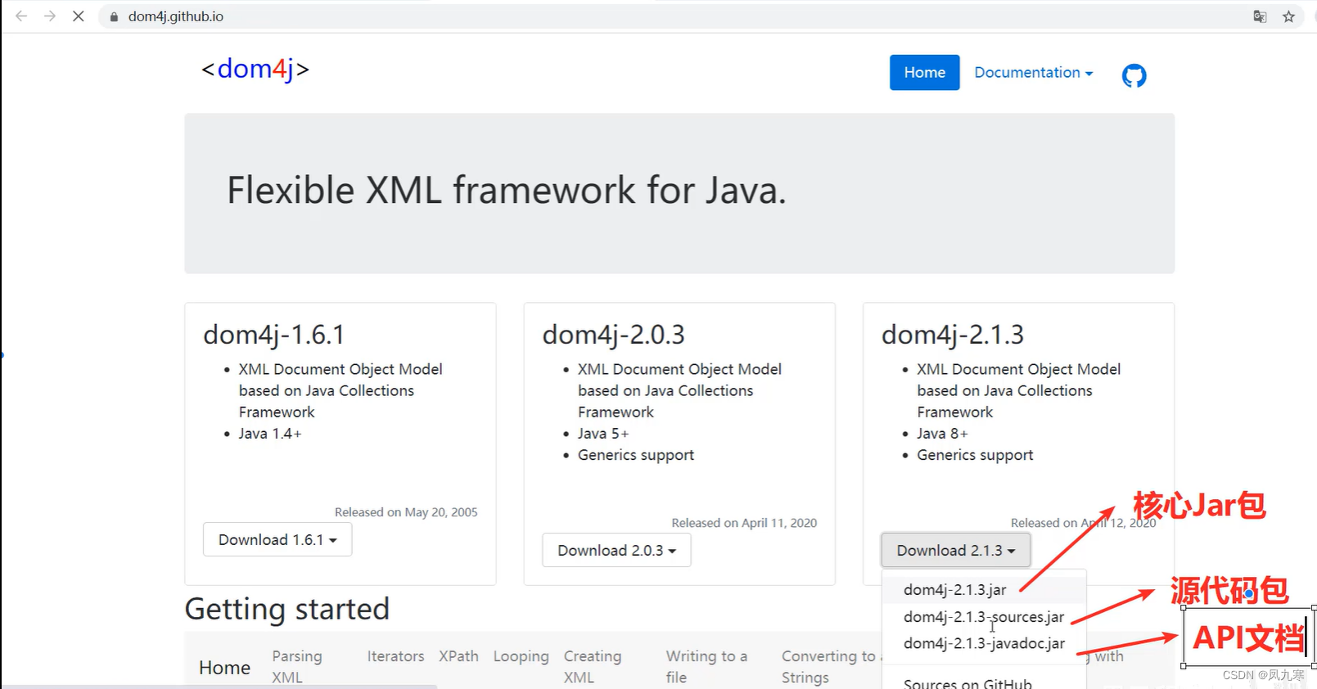
Task: Open Home in top navigation
Action: click(924, 73)
